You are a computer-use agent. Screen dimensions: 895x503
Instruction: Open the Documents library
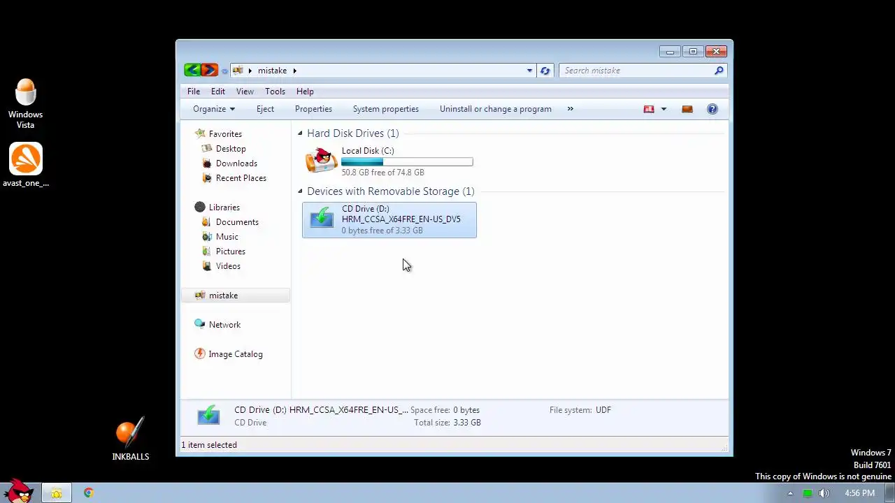[x=237, y=222]
